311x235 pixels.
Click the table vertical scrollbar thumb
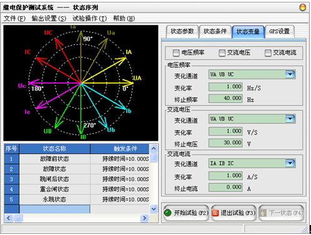[154, 157]
